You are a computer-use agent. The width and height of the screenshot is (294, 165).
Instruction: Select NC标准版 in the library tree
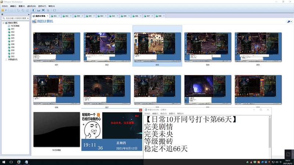[x=14, y=26]
